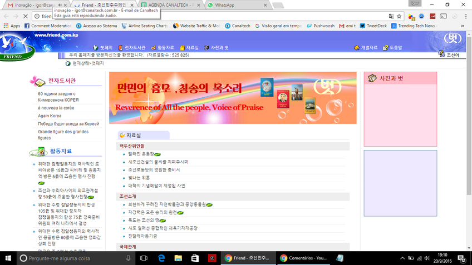472x265 pixels.
Task: Switch to the inovação Gmail tab
Action: tap(34, 5)
